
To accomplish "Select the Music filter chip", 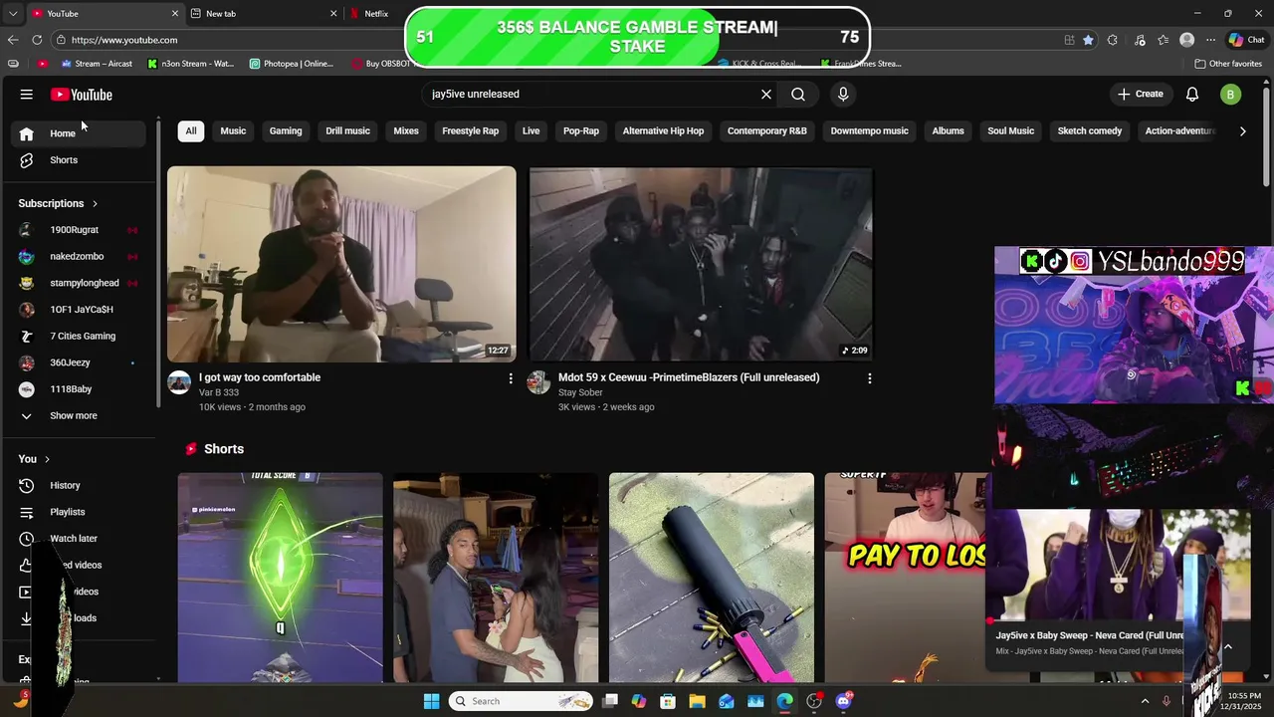I will (233, 131).
